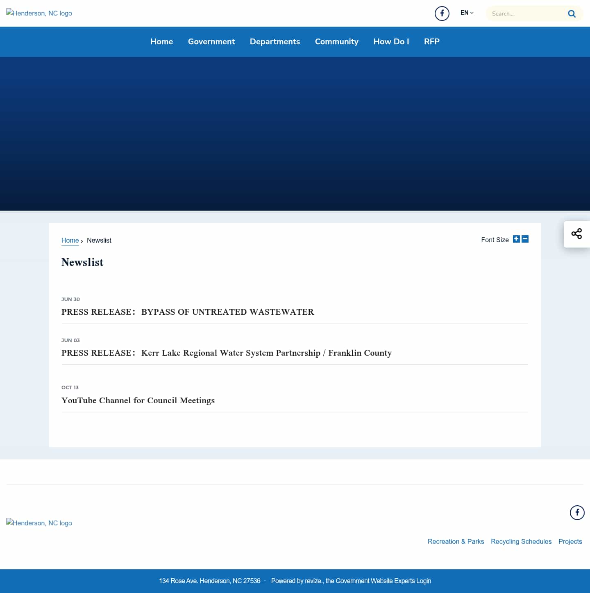The width and height of the screenshot is (590, 593).
Task: Open Kerr Lake Regional Water System release
Action: (x=227, y=353)
